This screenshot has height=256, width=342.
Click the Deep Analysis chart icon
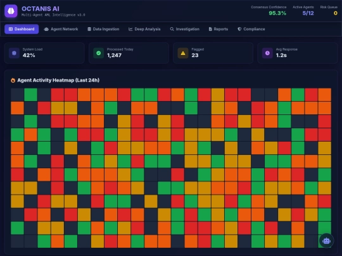click(x=130, y=29)
